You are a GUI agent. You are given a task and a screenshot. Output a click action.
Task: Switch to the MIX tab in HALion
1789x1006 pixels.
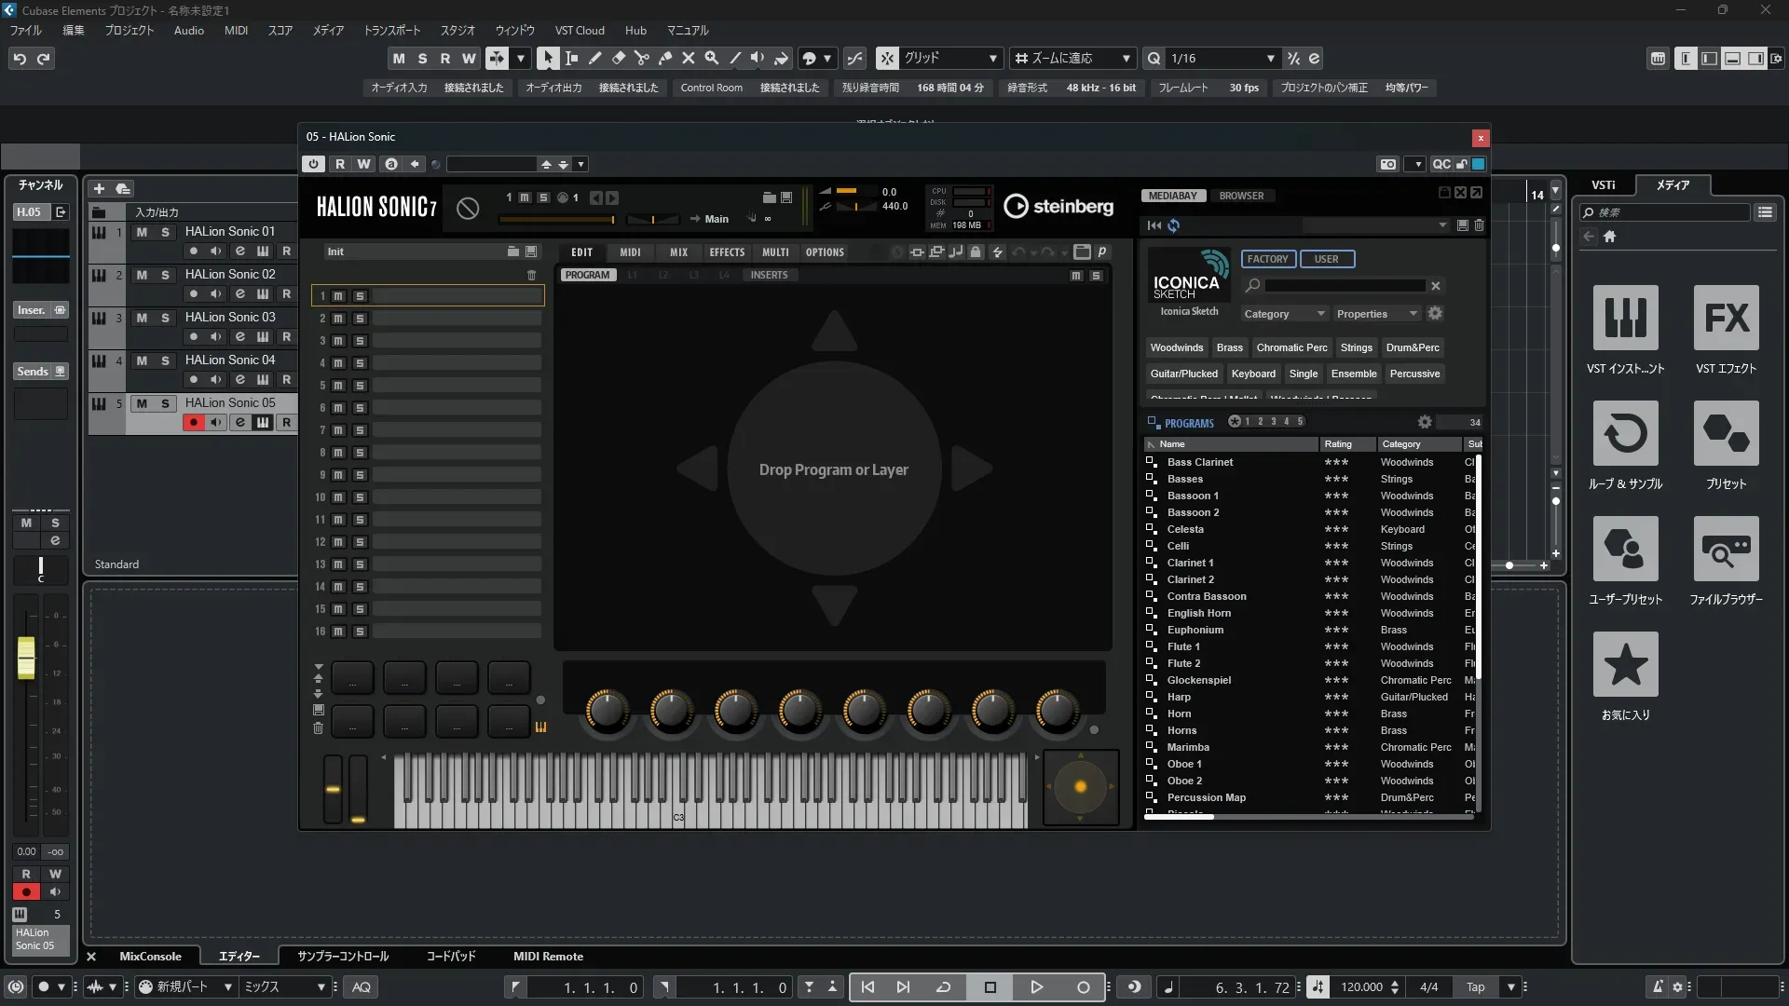678,252
